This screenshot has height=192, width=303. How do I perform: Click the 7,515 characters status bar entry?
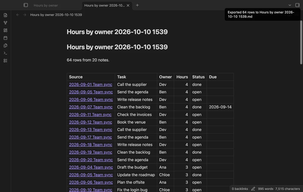pos(288,189)
